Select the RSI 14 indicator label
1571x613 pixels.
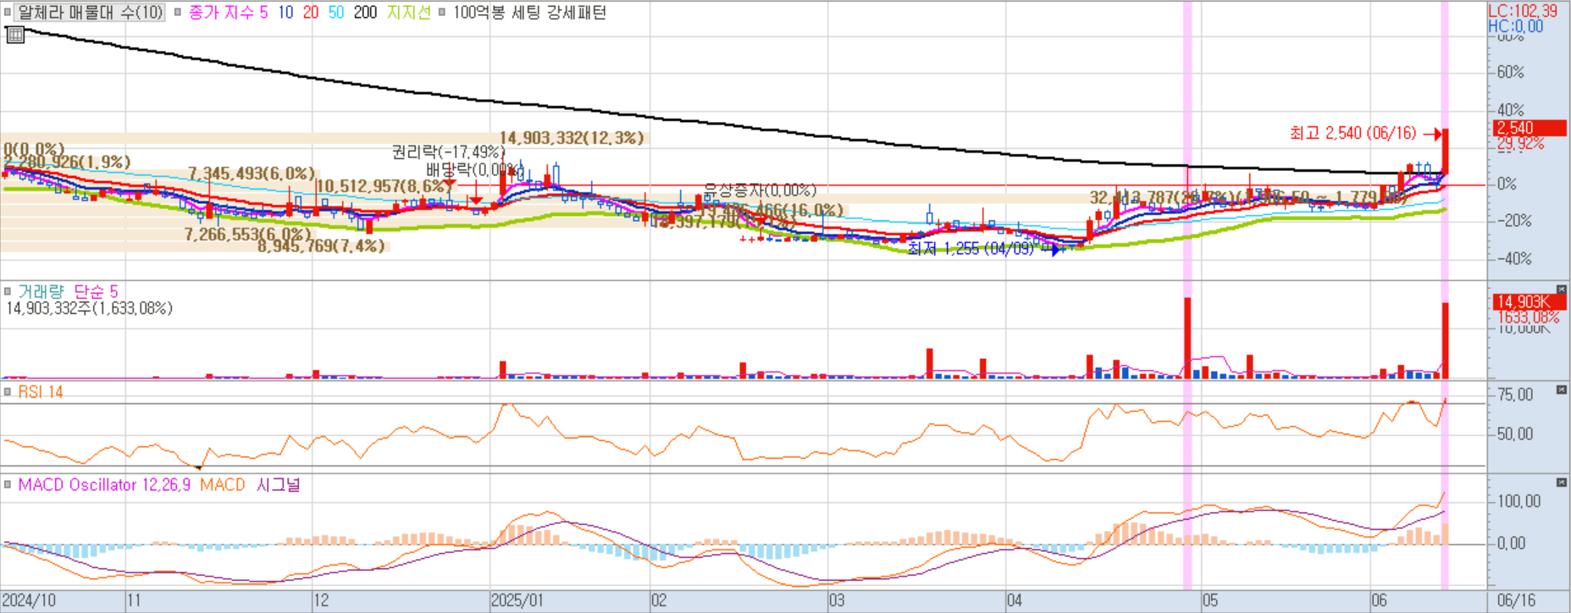tap(41, 392)
